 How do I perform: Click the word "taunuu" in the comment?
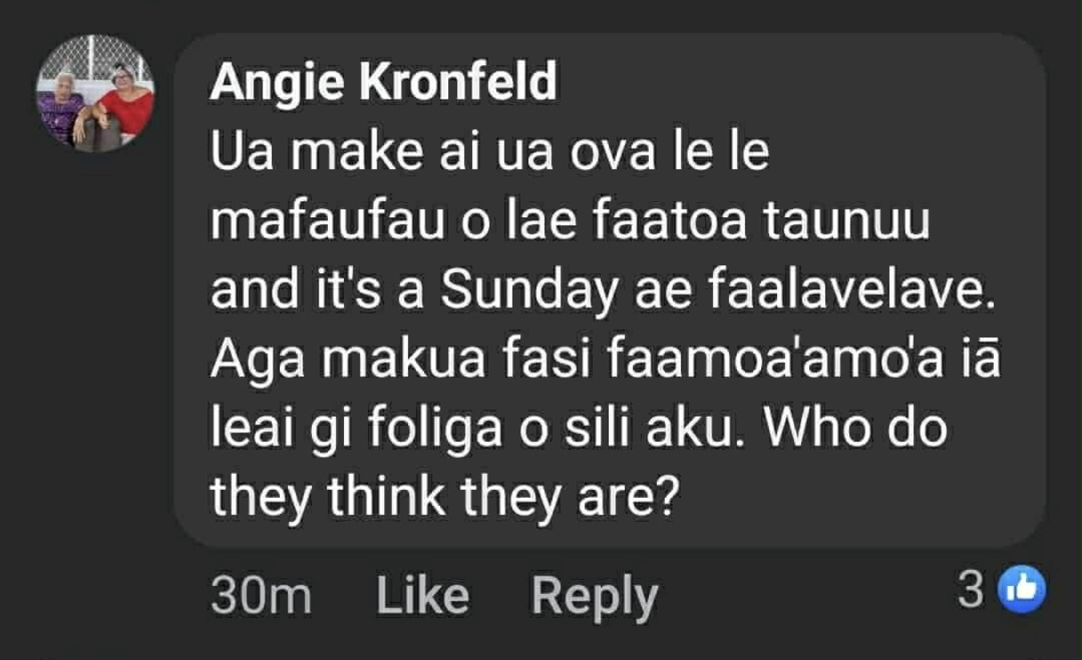[x=846, y=221]
